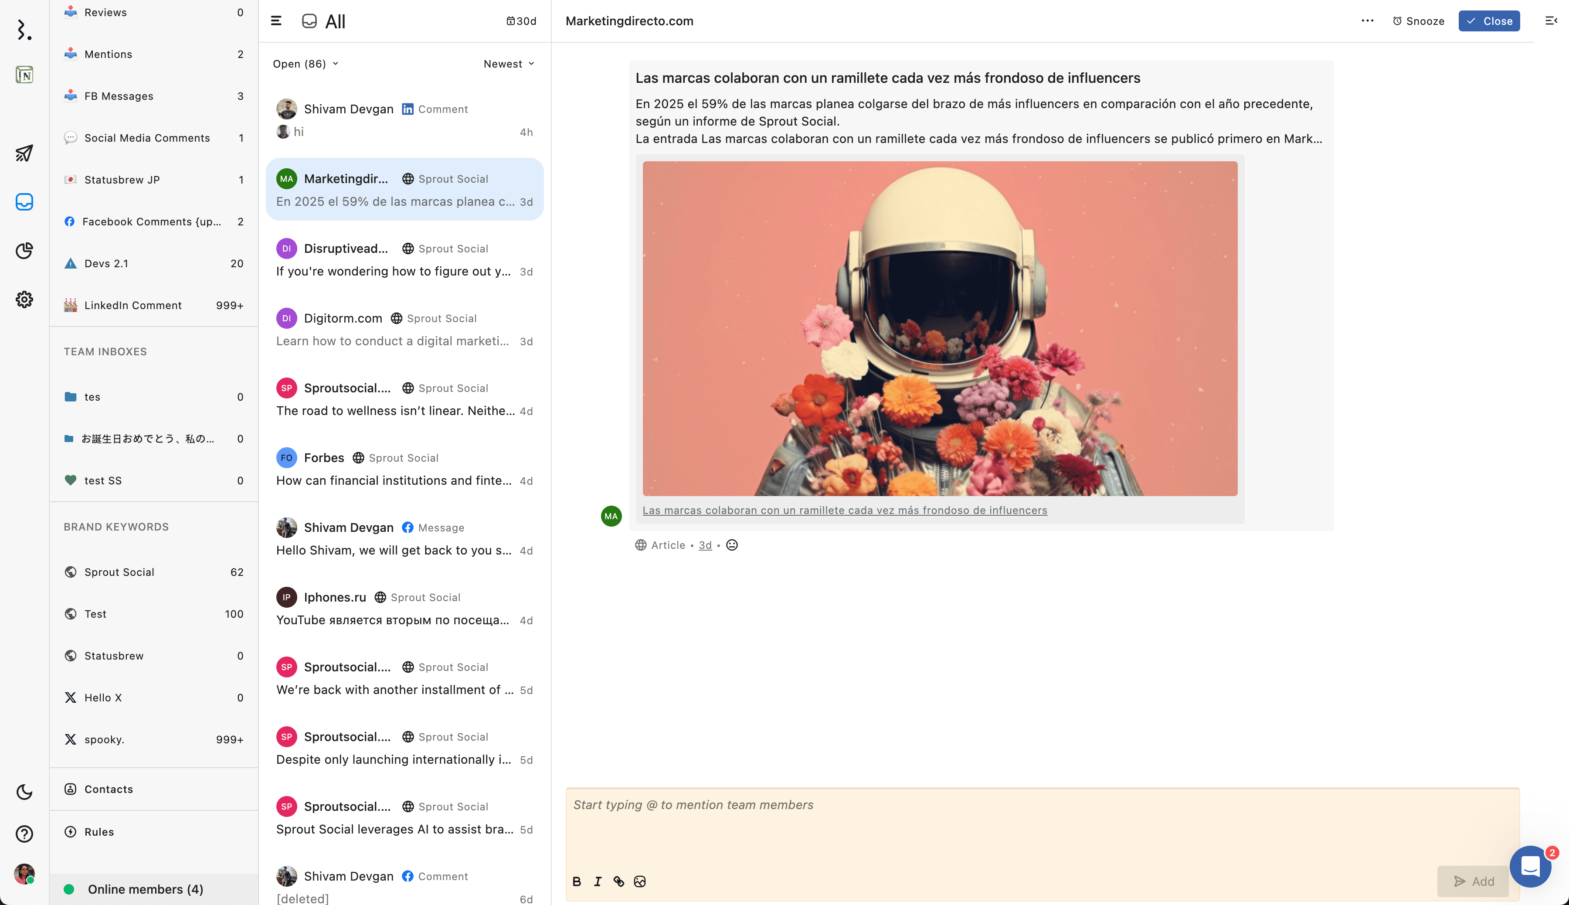The image size is (1569, 905).
Task: Click the emoji reaction icon below article
Action: [x=732, y=545]
